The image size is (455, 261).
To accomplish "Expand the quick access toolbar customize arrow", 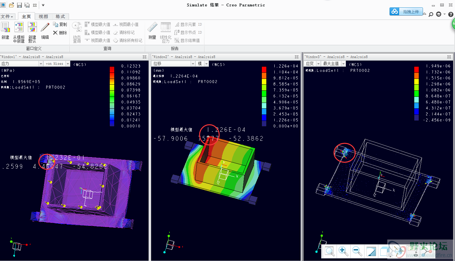I will pos(43,5).
